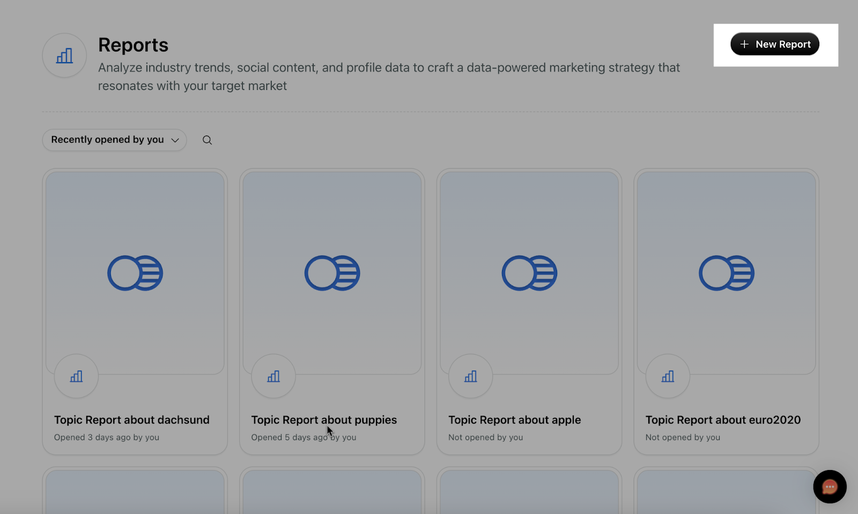Viewport: 858px width, 514px height.
Task: Open the search magnifier icon
Action: (x=207, y=140)
